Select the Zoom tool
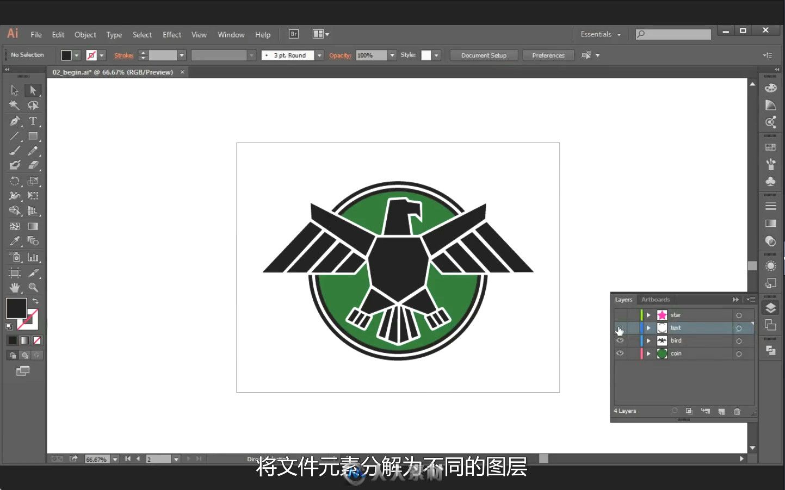This screenshot has height=490, width=785. point(33,287)
